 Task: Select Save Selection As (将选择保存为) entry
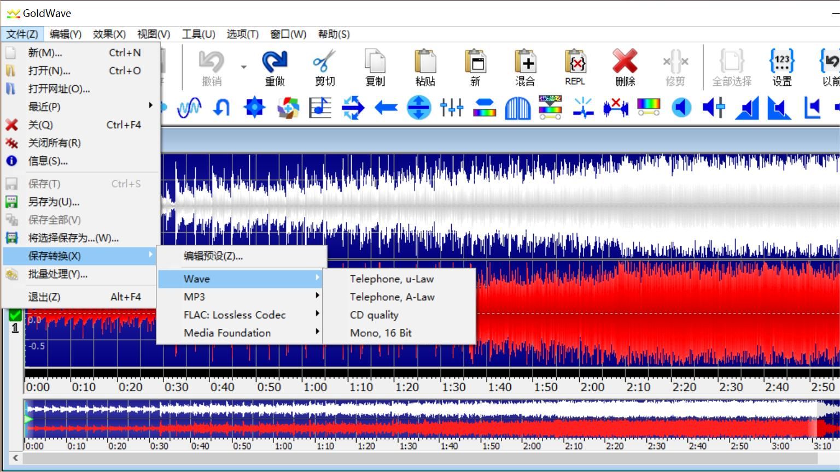(x=81, y=238)
